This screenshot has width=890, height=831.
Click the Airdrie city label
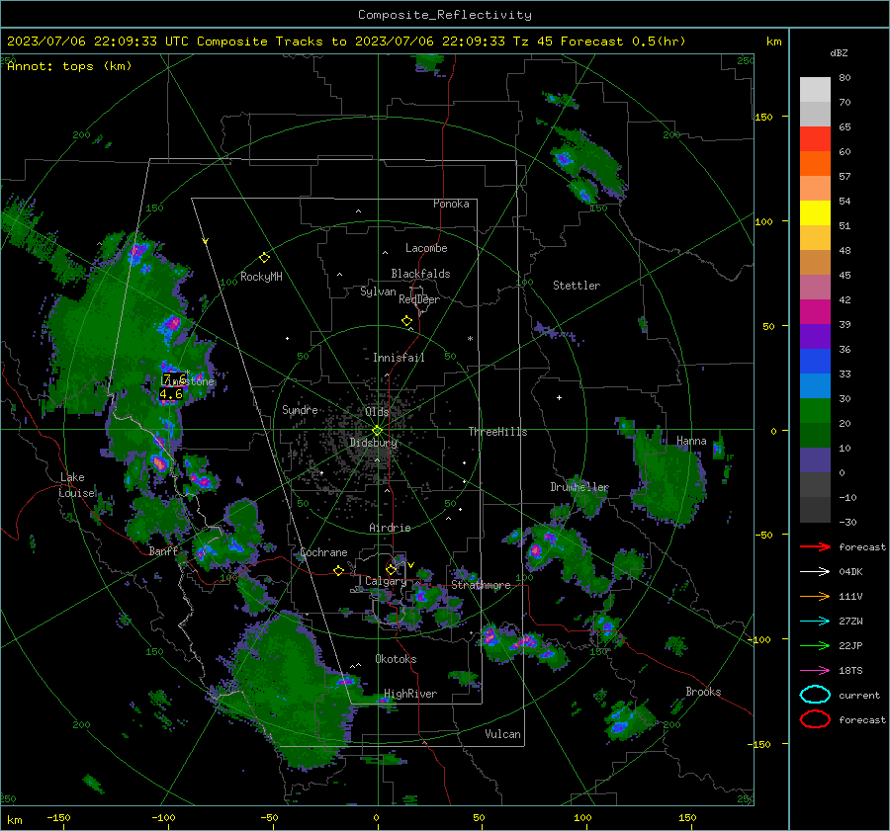click(390, 528)
